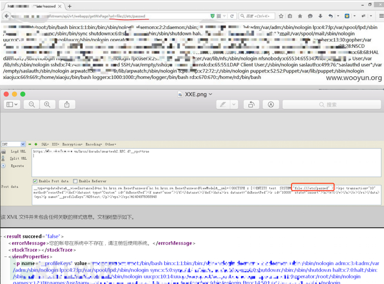The height and width of the screenshot is (284, 384).
Task: Open the HackBar SQL menu
Action: click(x=45, y=144)
